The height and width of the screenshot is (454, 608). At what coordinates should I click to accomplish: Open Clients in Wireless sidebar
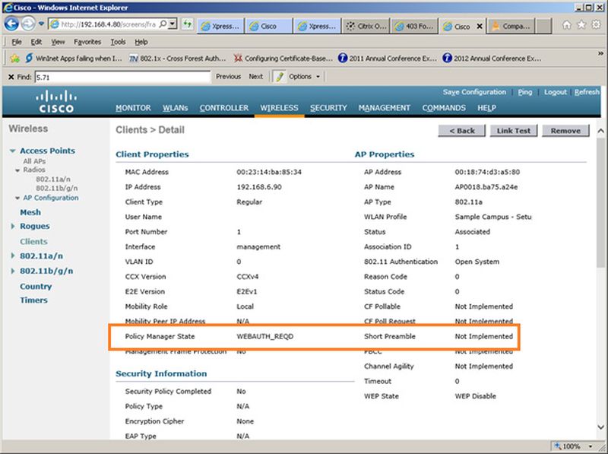[x=33, y=241]
